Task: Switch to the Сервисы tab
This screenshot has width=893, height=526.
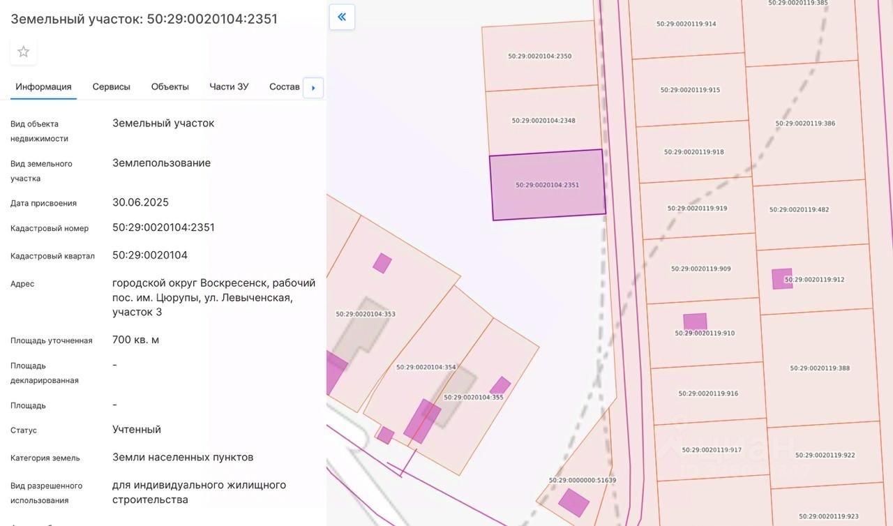Action: [112, 87]
